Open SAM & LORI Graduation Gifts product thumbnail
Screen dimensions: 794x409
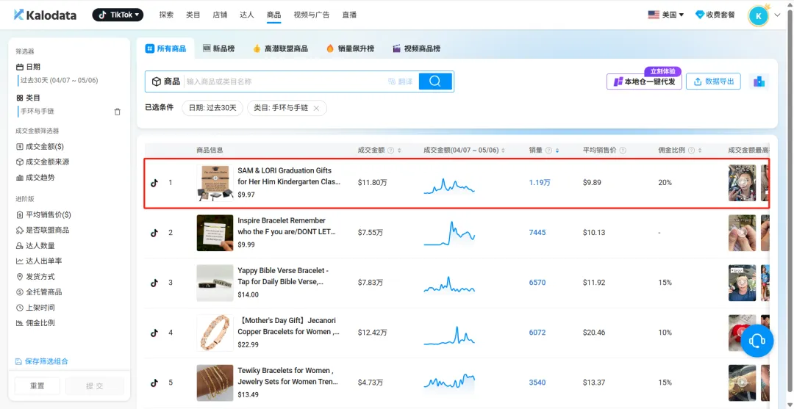[x=215, y=183]
